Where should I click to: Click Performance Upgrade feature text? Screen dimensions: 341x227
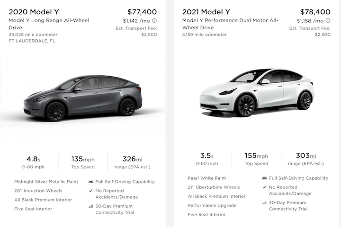point(212,206)
